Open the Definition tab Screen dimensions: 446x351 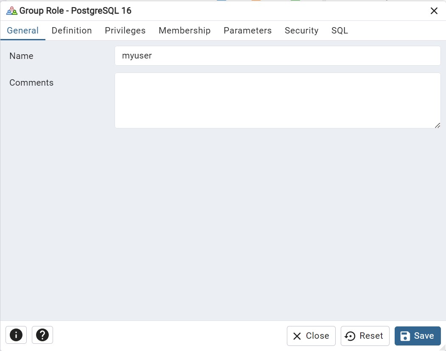click(x=72, y=31)
